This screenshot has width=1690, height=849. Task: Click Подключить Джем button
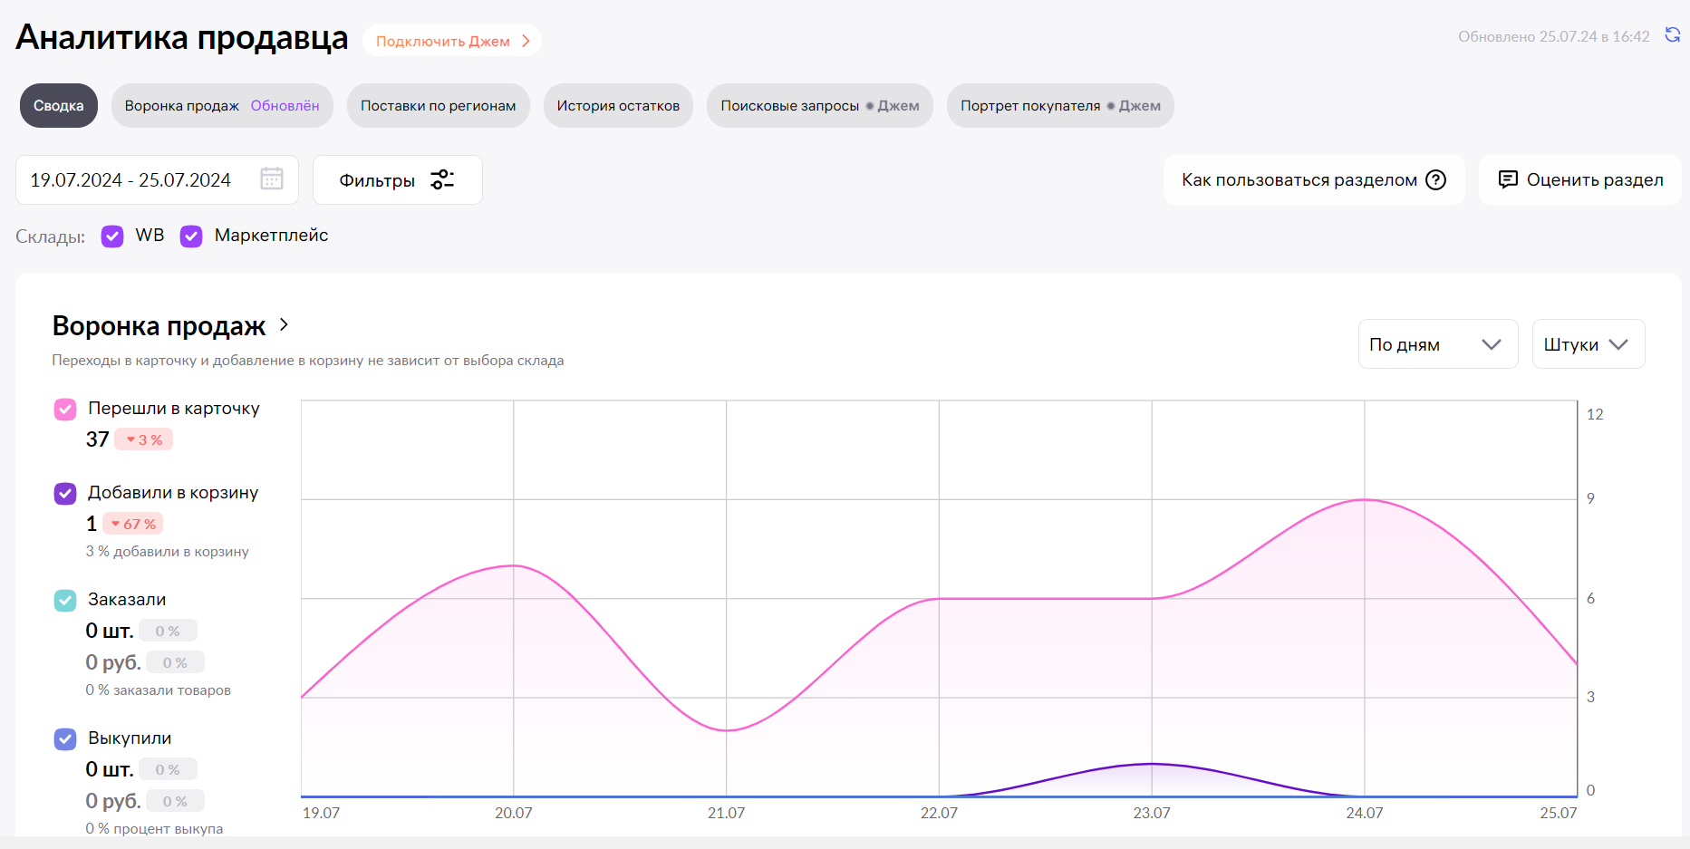(452, 41)
